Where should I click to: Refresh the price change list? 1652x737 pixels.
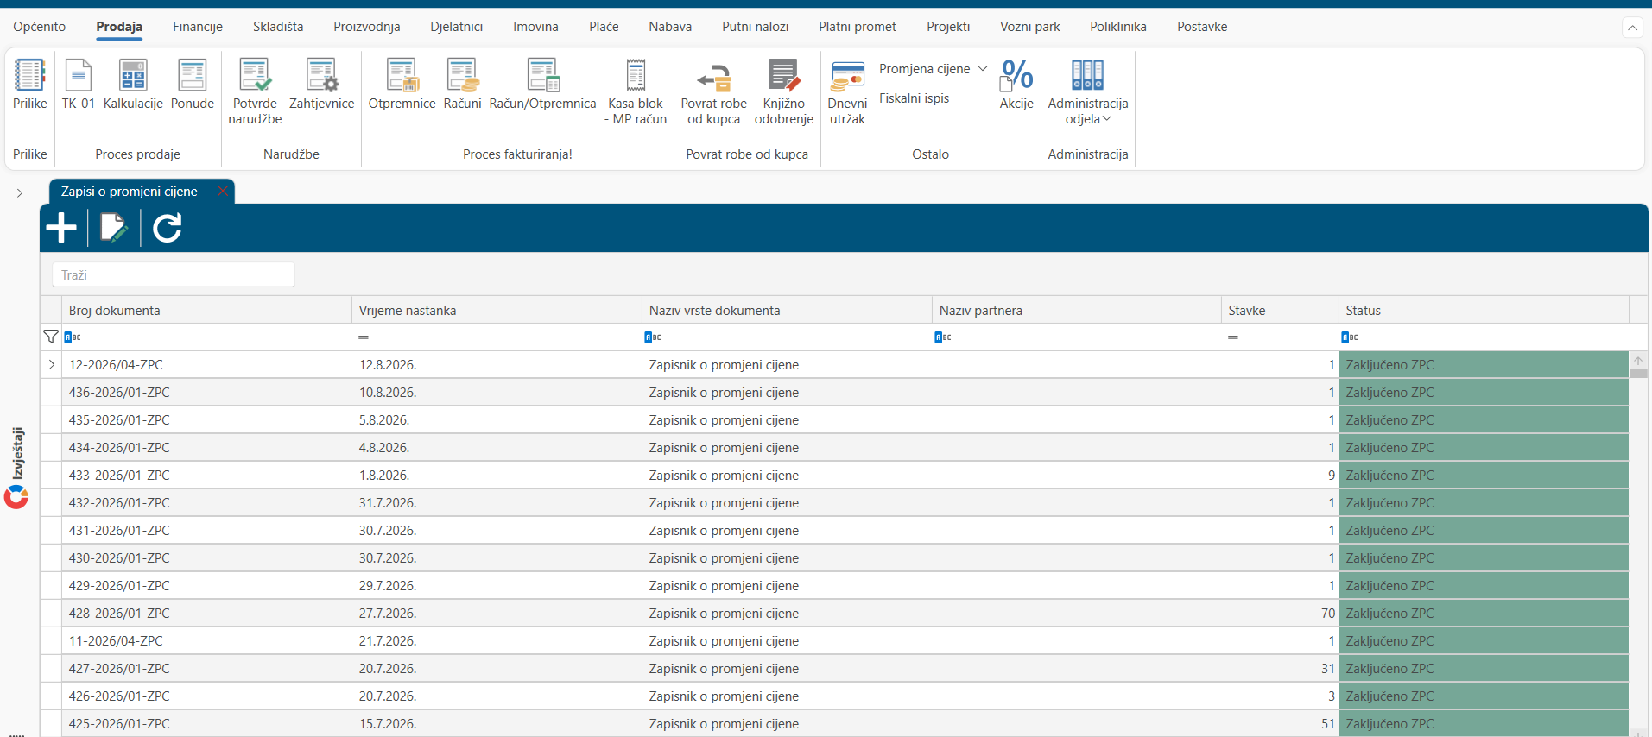point(167,228)
